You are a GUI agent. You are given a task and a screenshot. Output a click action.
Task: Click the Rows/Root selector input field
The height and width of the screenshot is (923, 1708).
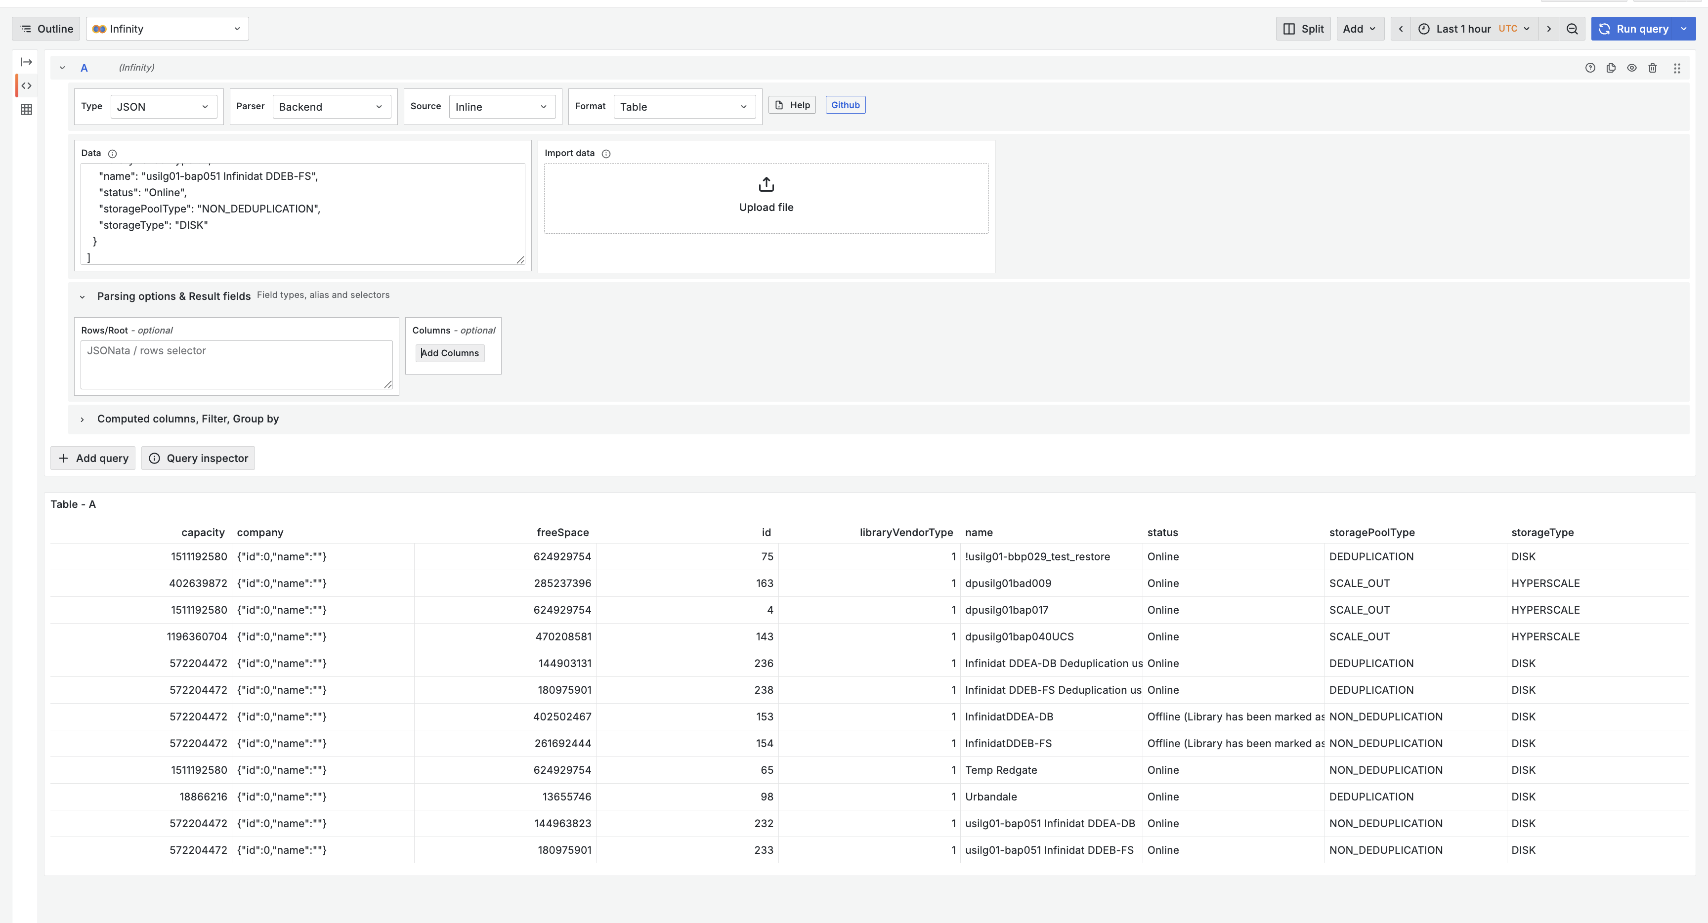click(236, 364)
